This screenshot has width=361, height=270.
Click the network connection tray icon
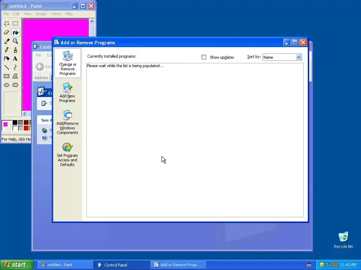pyautogui.click(x=328, y=265)
